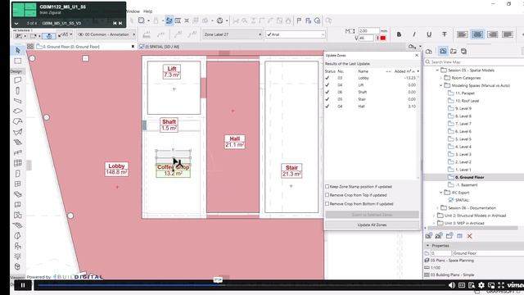Apply strikethrough text formatting
This screenshot has height=295, width=524.
(x=444, y=34)
